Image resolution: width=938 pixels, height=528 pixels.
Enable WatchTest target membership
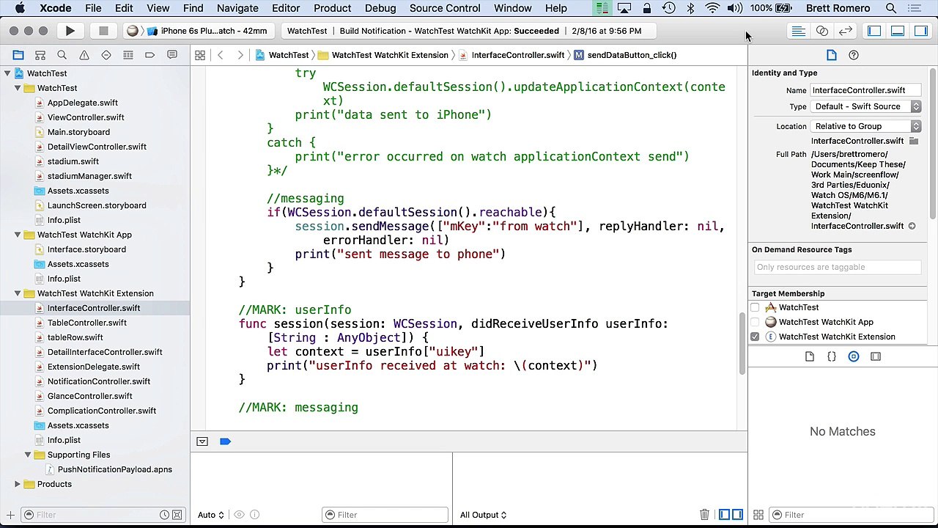(x=755, y=307)
